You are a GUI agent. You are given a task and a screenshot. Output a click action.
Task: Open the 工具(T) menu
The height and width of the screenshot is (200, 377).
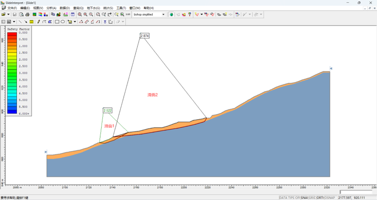pyautogui.click(x=121, y=8)
